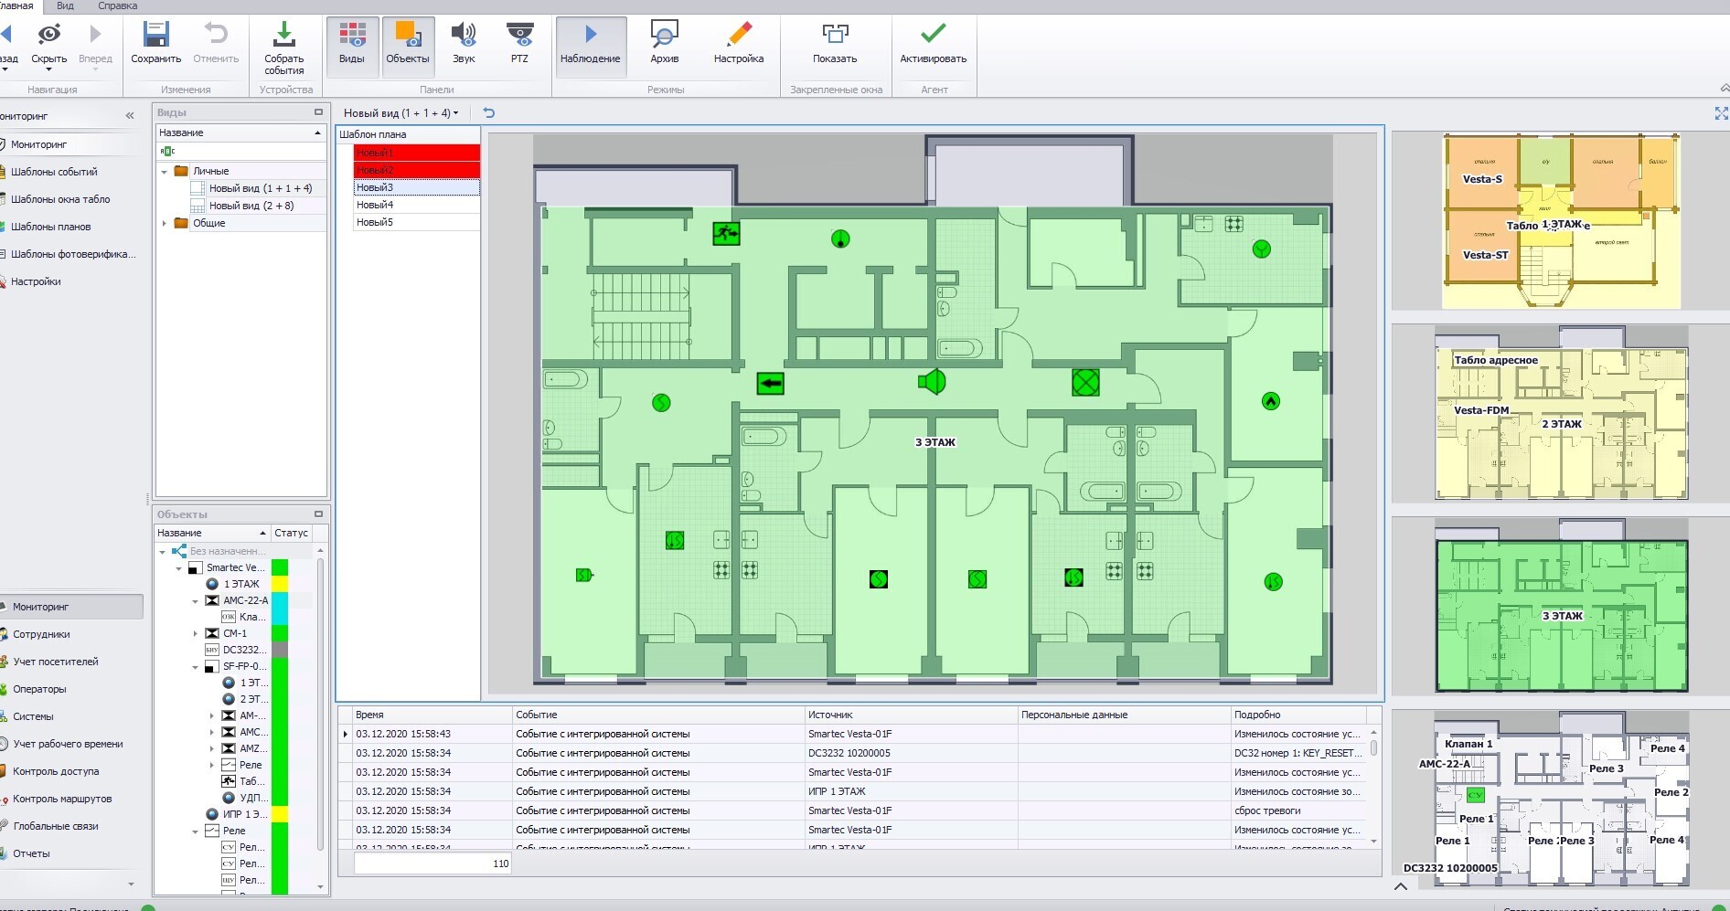1730x911 pixels.
Task: Click the crossed square device icon
Action: coord(1085,382)
